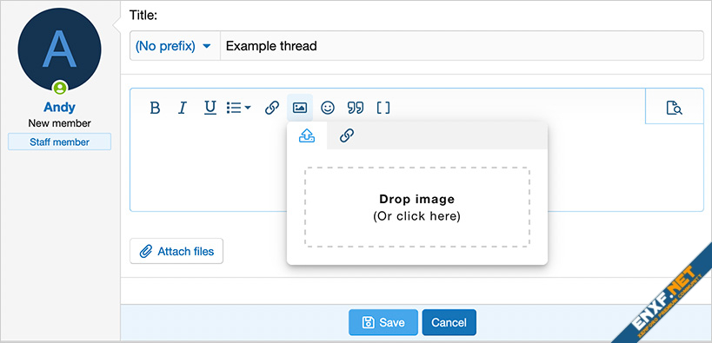The image size is (712, 343).
Task: Toggle bold formatting in the editor toolbar
Action: tap(155, 108)
